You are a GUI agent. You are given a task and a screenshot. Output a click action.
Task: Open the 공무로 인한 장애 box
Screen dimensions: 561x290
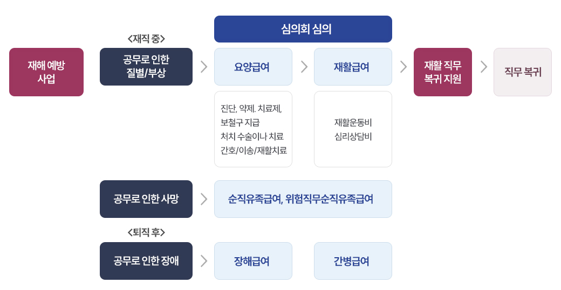[x=146, y=261]
